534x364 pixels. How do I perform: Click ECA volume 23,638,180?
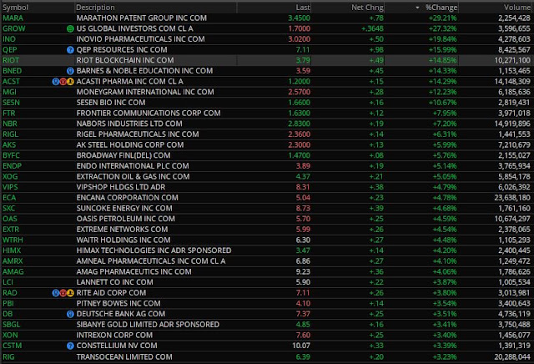512,198
